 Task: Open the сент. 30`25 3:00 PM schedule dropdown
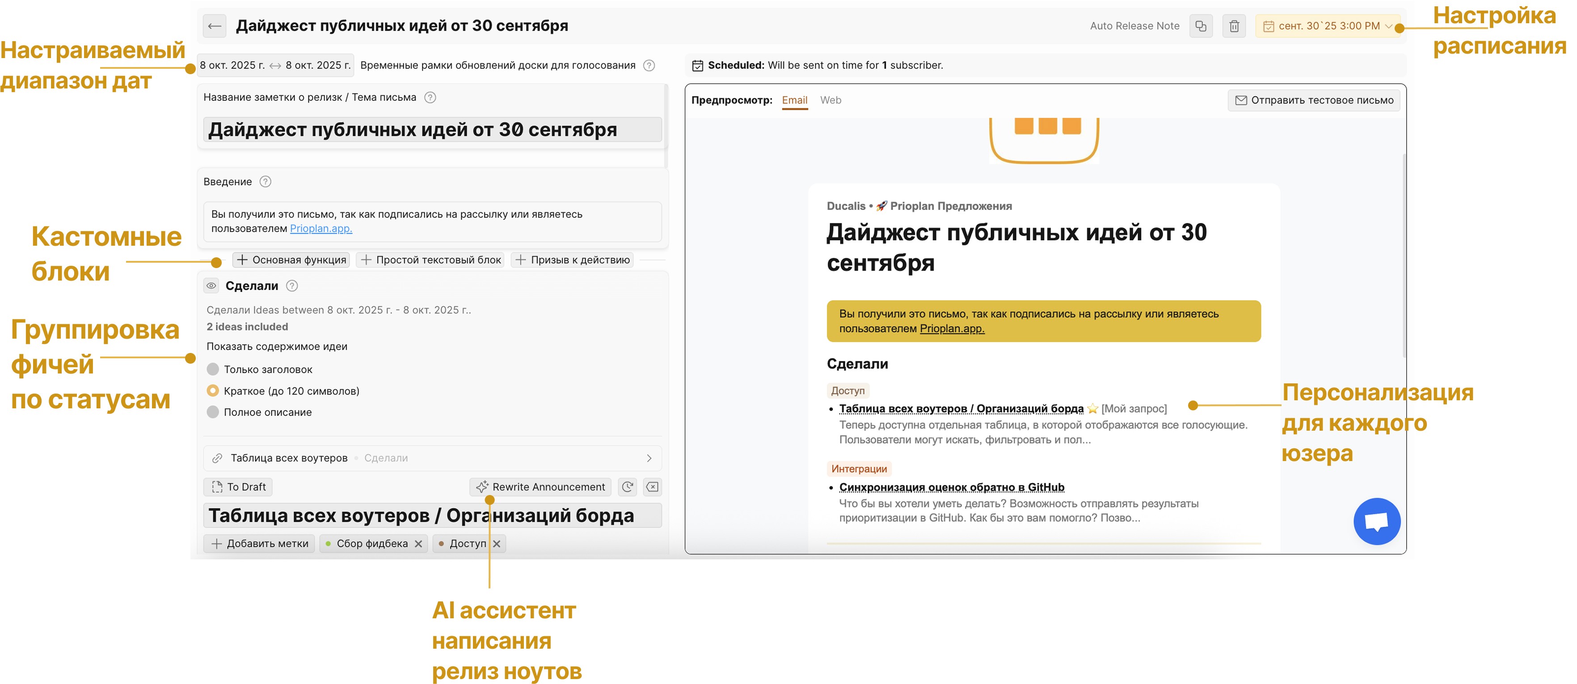(x=1327, y=26)
